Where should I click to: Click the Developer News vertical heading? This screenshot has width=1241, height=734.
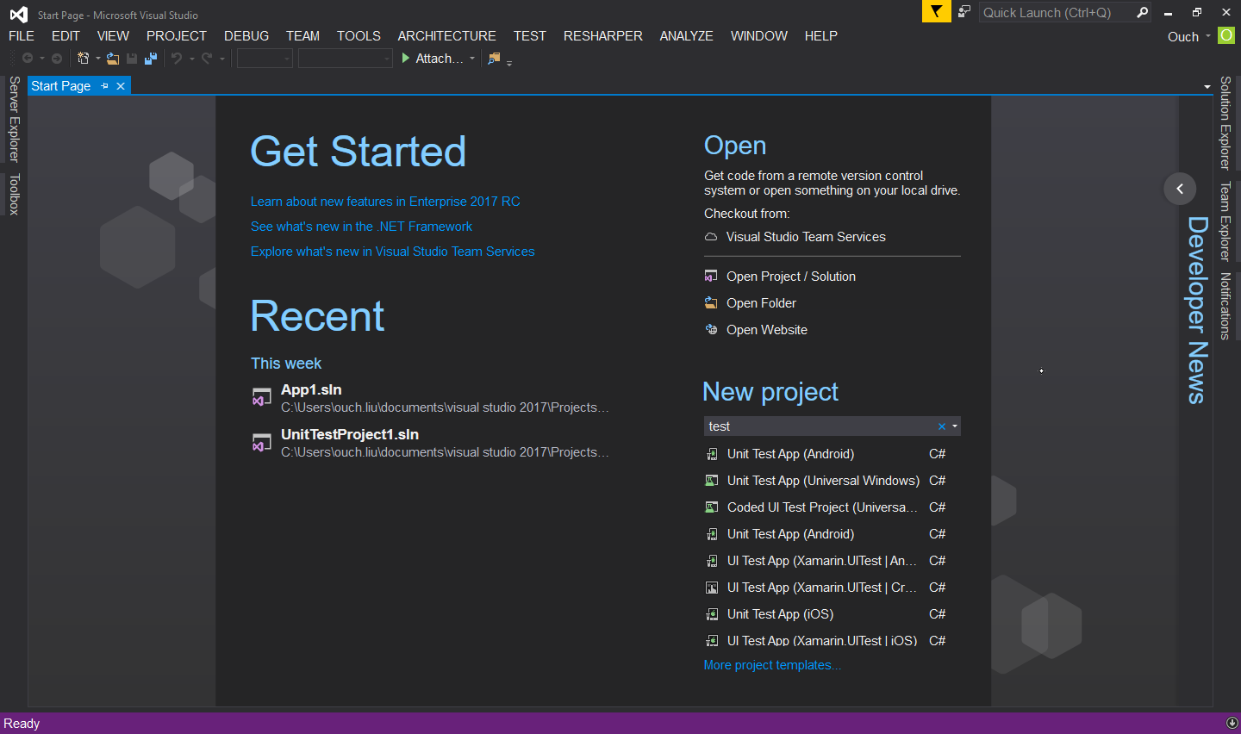(x=1197, y=310)
